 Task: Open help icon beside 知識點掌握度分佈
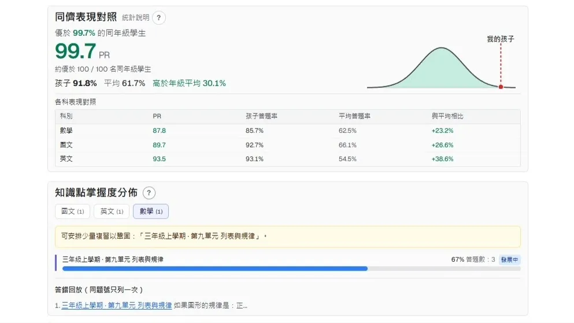point(149,193)
